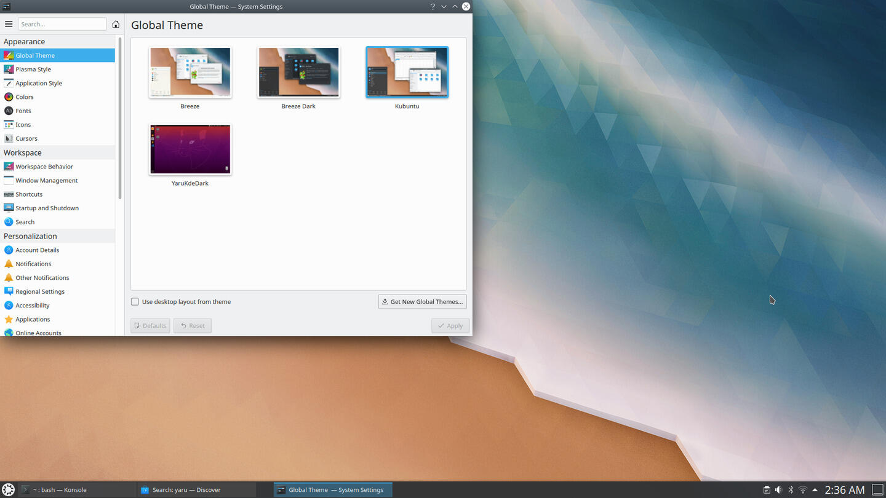Open the Search settings icon
886x498 pixels.
pos(9,222)
